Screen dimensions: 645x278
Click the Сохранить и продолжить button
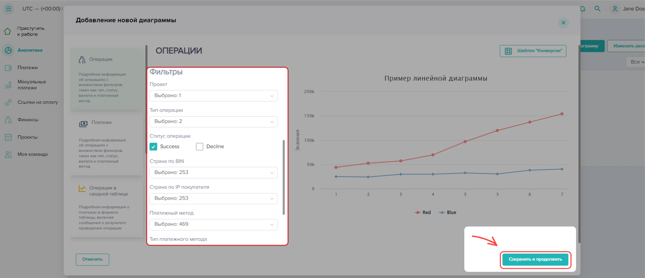[x=535, y=259]
